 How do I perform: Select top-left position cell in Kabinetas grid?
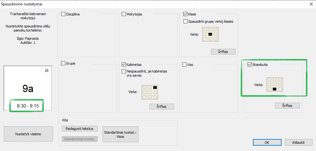coord(144,87)
